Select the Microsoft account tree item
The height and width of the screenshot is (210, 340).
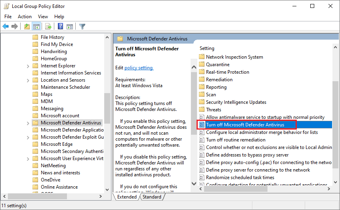coord(60,116)
